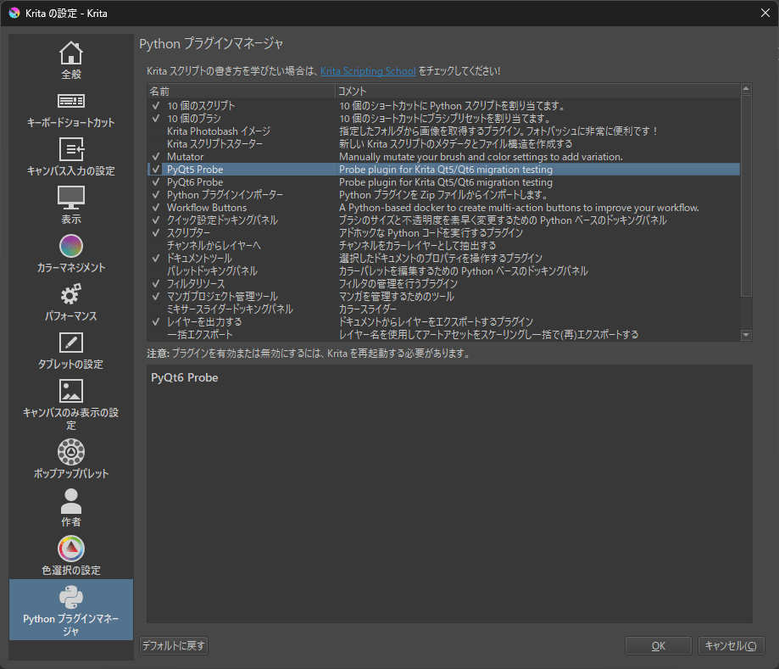Select the フィルタリソース plugin row

click(443, 284)
